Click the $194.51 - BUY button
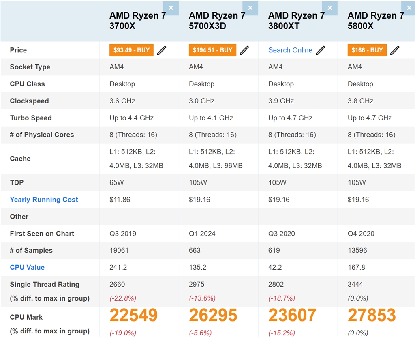This screenshot has height=337, width=415. 212,50
